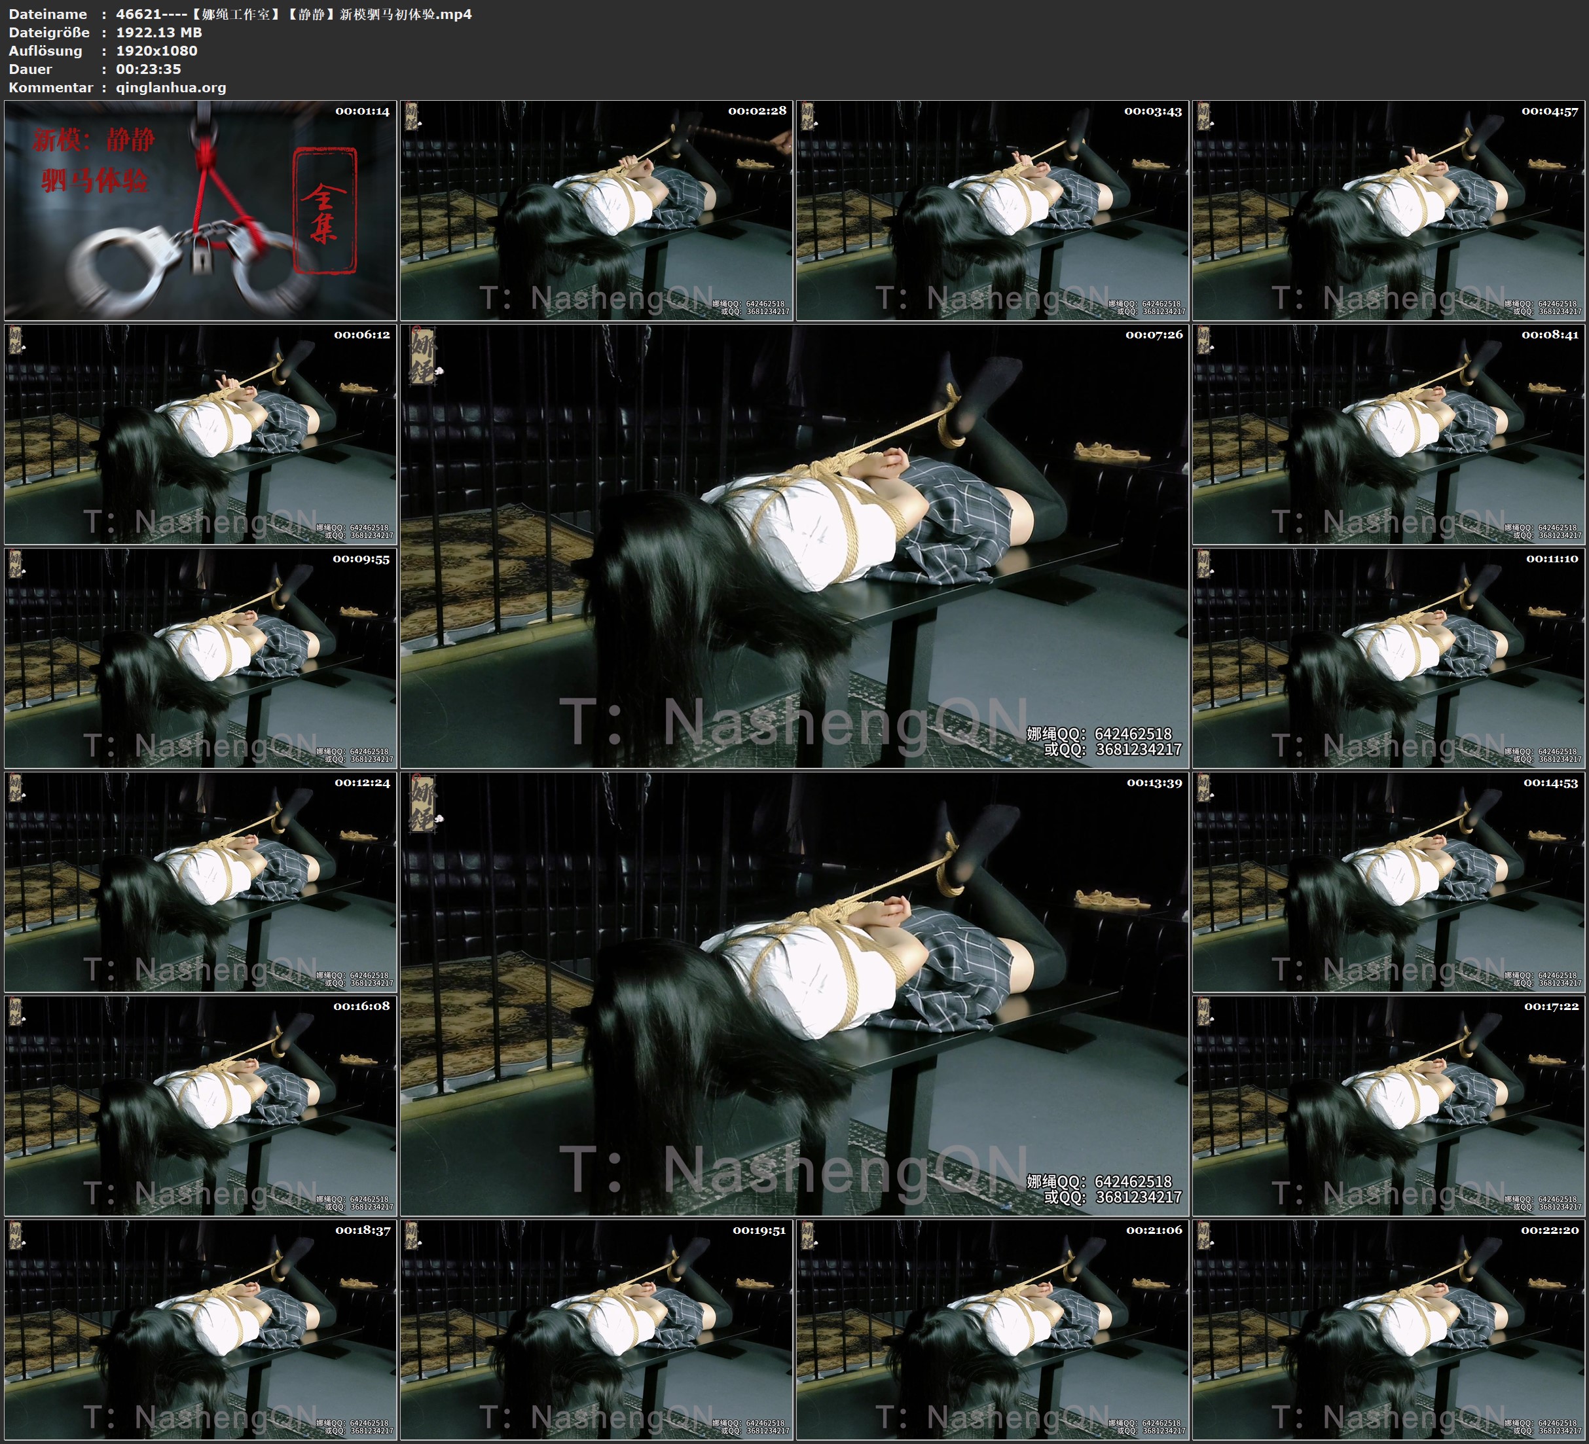Click the Dateiname file name text

(x=293, y=14)
